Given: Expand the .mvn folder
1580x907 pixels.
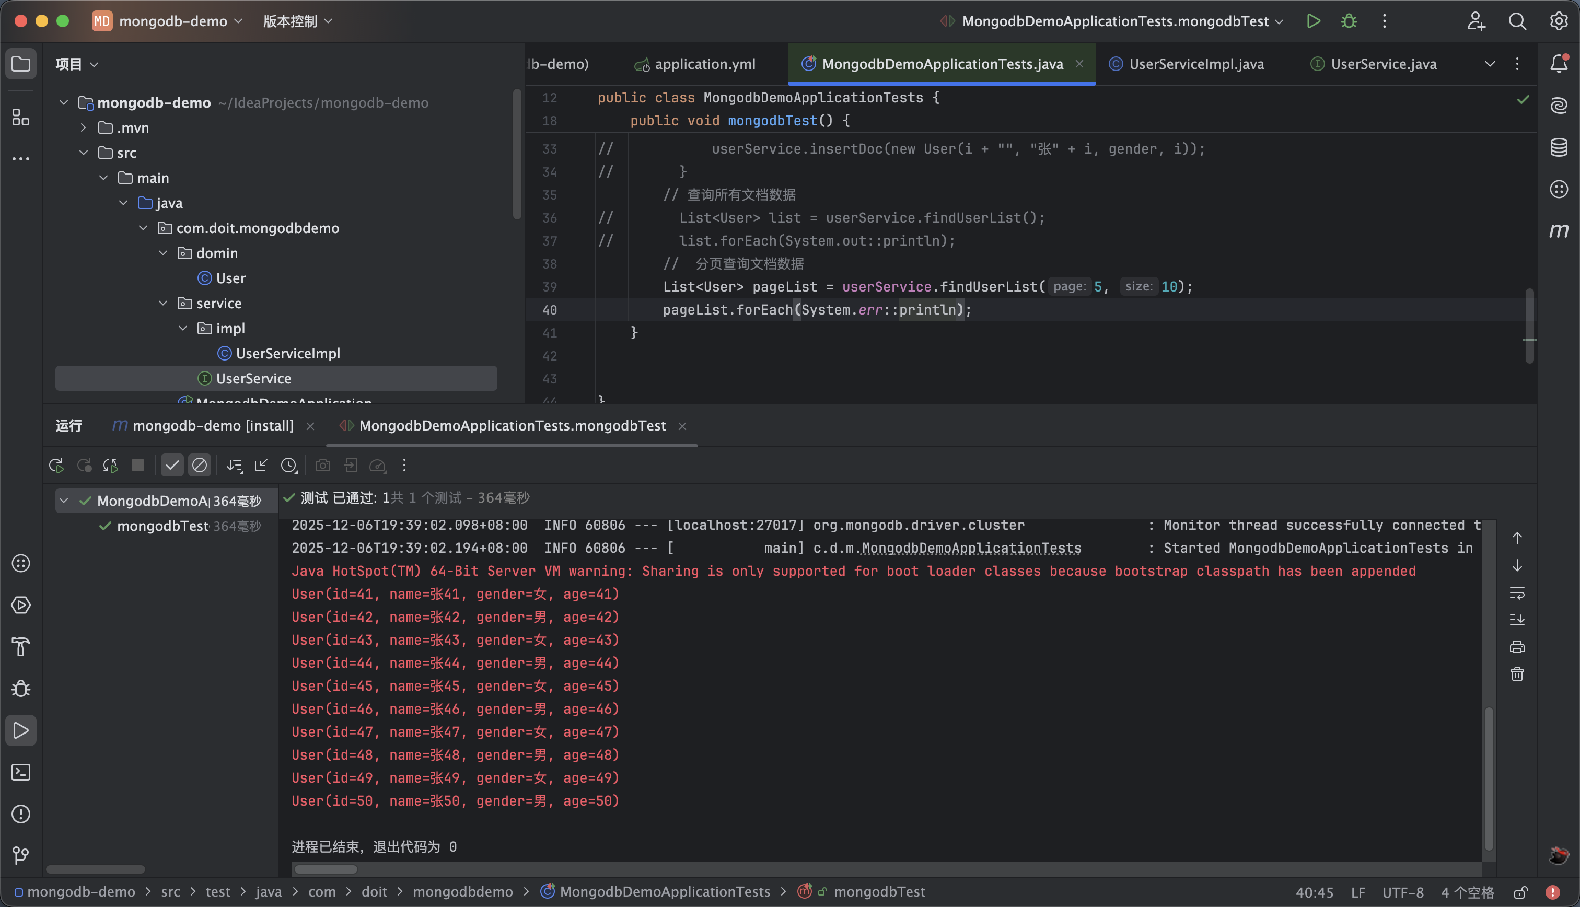Looking at the screenshot, I should pos(84,127).
